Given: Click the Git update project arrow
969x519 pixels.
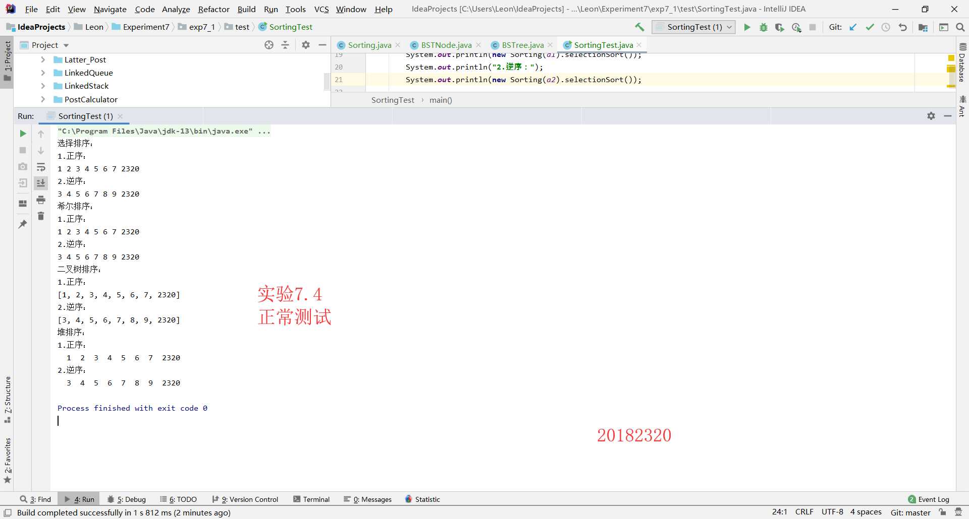Looking at the screenshot, I should [x=853, y=27].
